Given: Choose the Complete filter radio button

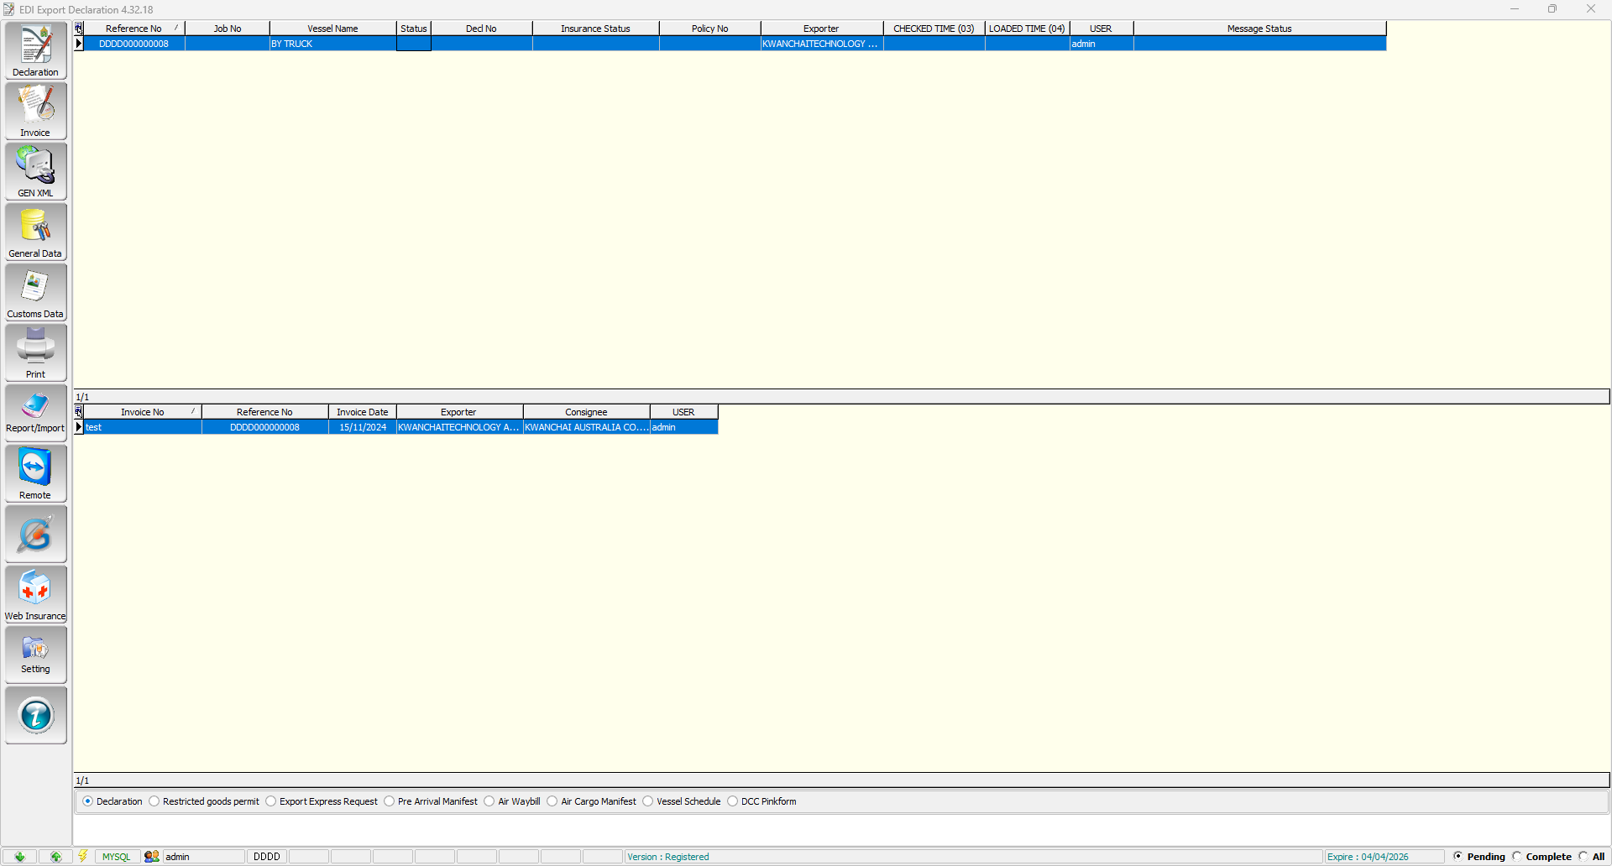Looking at the screenshot, I should click(x=1517, y=856).
